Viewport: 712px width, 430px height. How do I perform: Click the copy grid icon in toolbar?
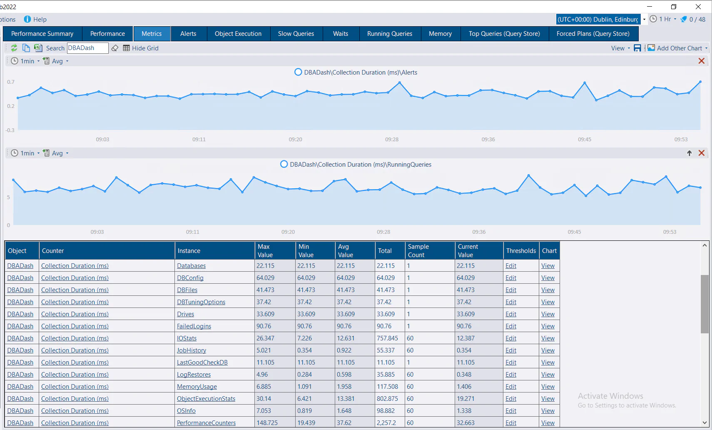tap(26, 48)
